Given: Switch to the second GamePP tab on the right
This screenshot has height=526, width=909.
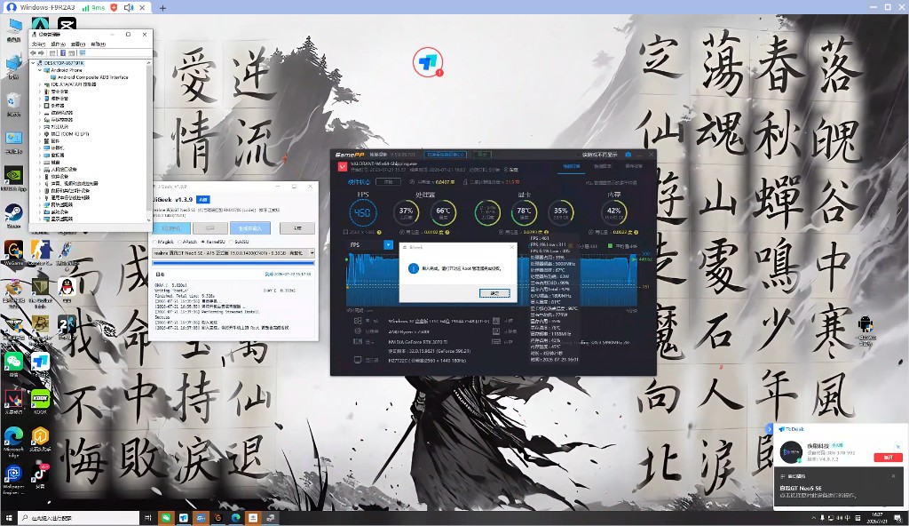Looking at the screenshot, I should coord(603,166).
